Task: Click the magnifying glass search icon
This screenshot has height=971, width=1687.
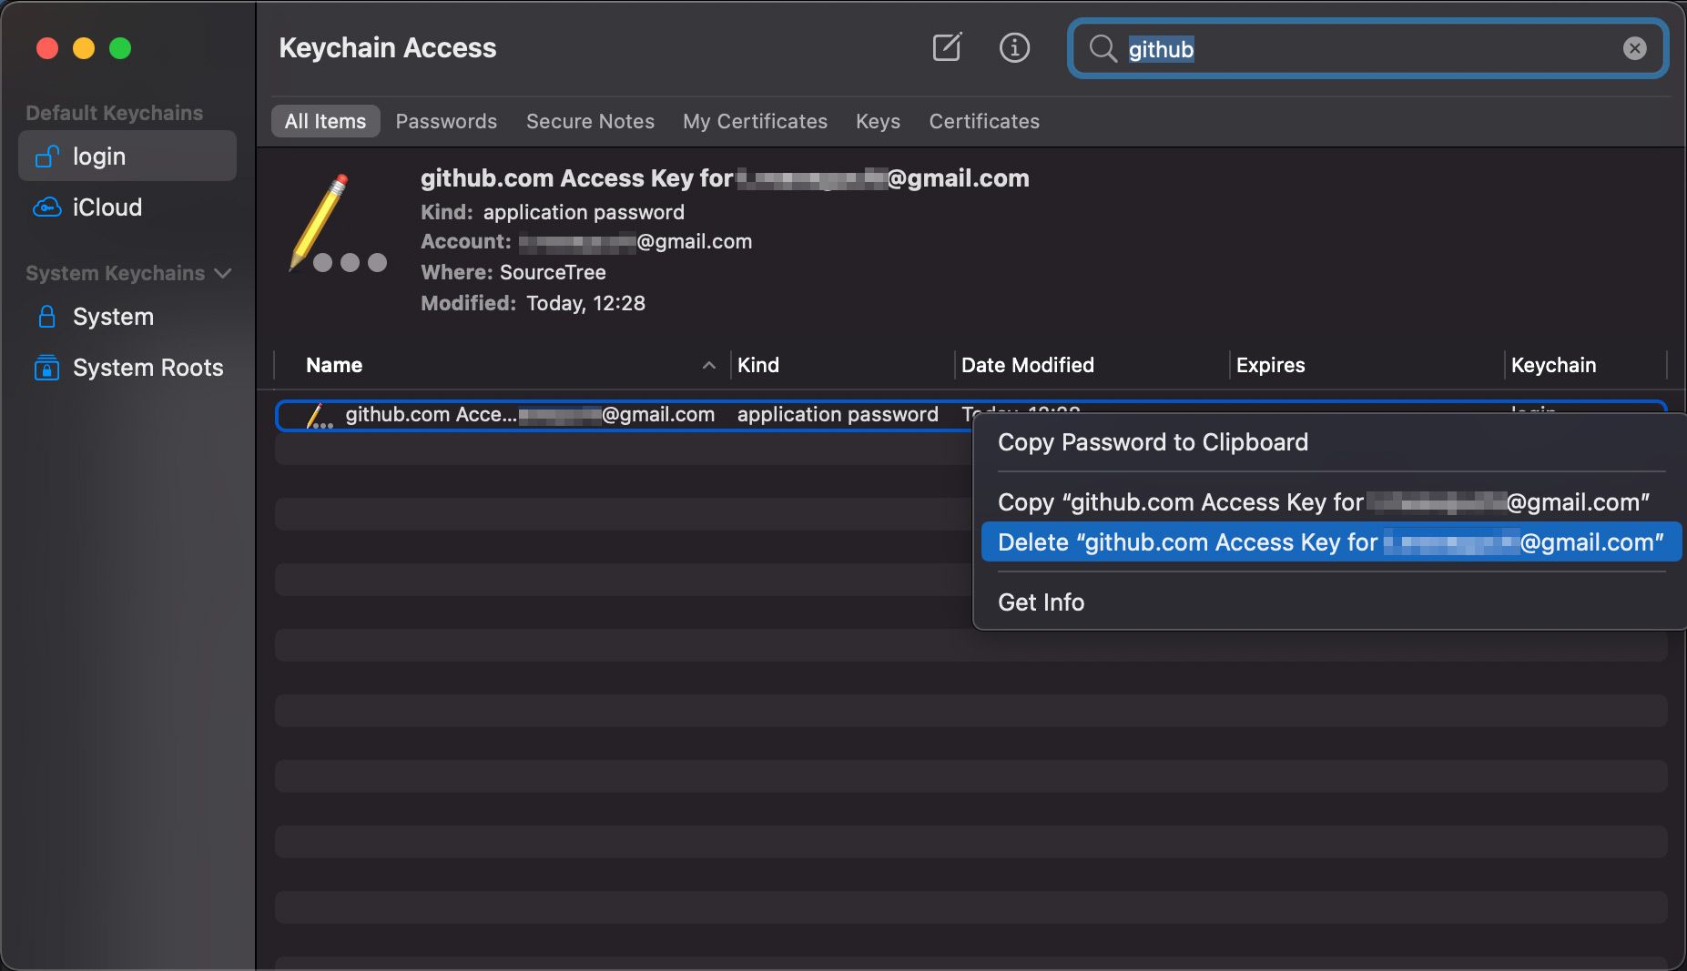Action: click(1103, 48)
